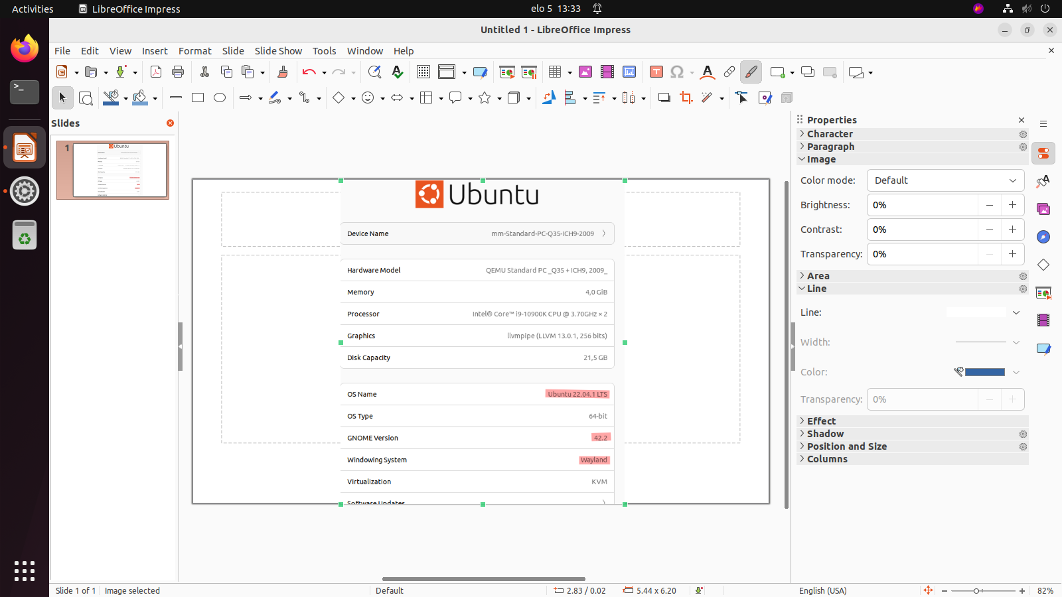Cut selection with scissors icon
The image size is (1062, 597).
204,72
